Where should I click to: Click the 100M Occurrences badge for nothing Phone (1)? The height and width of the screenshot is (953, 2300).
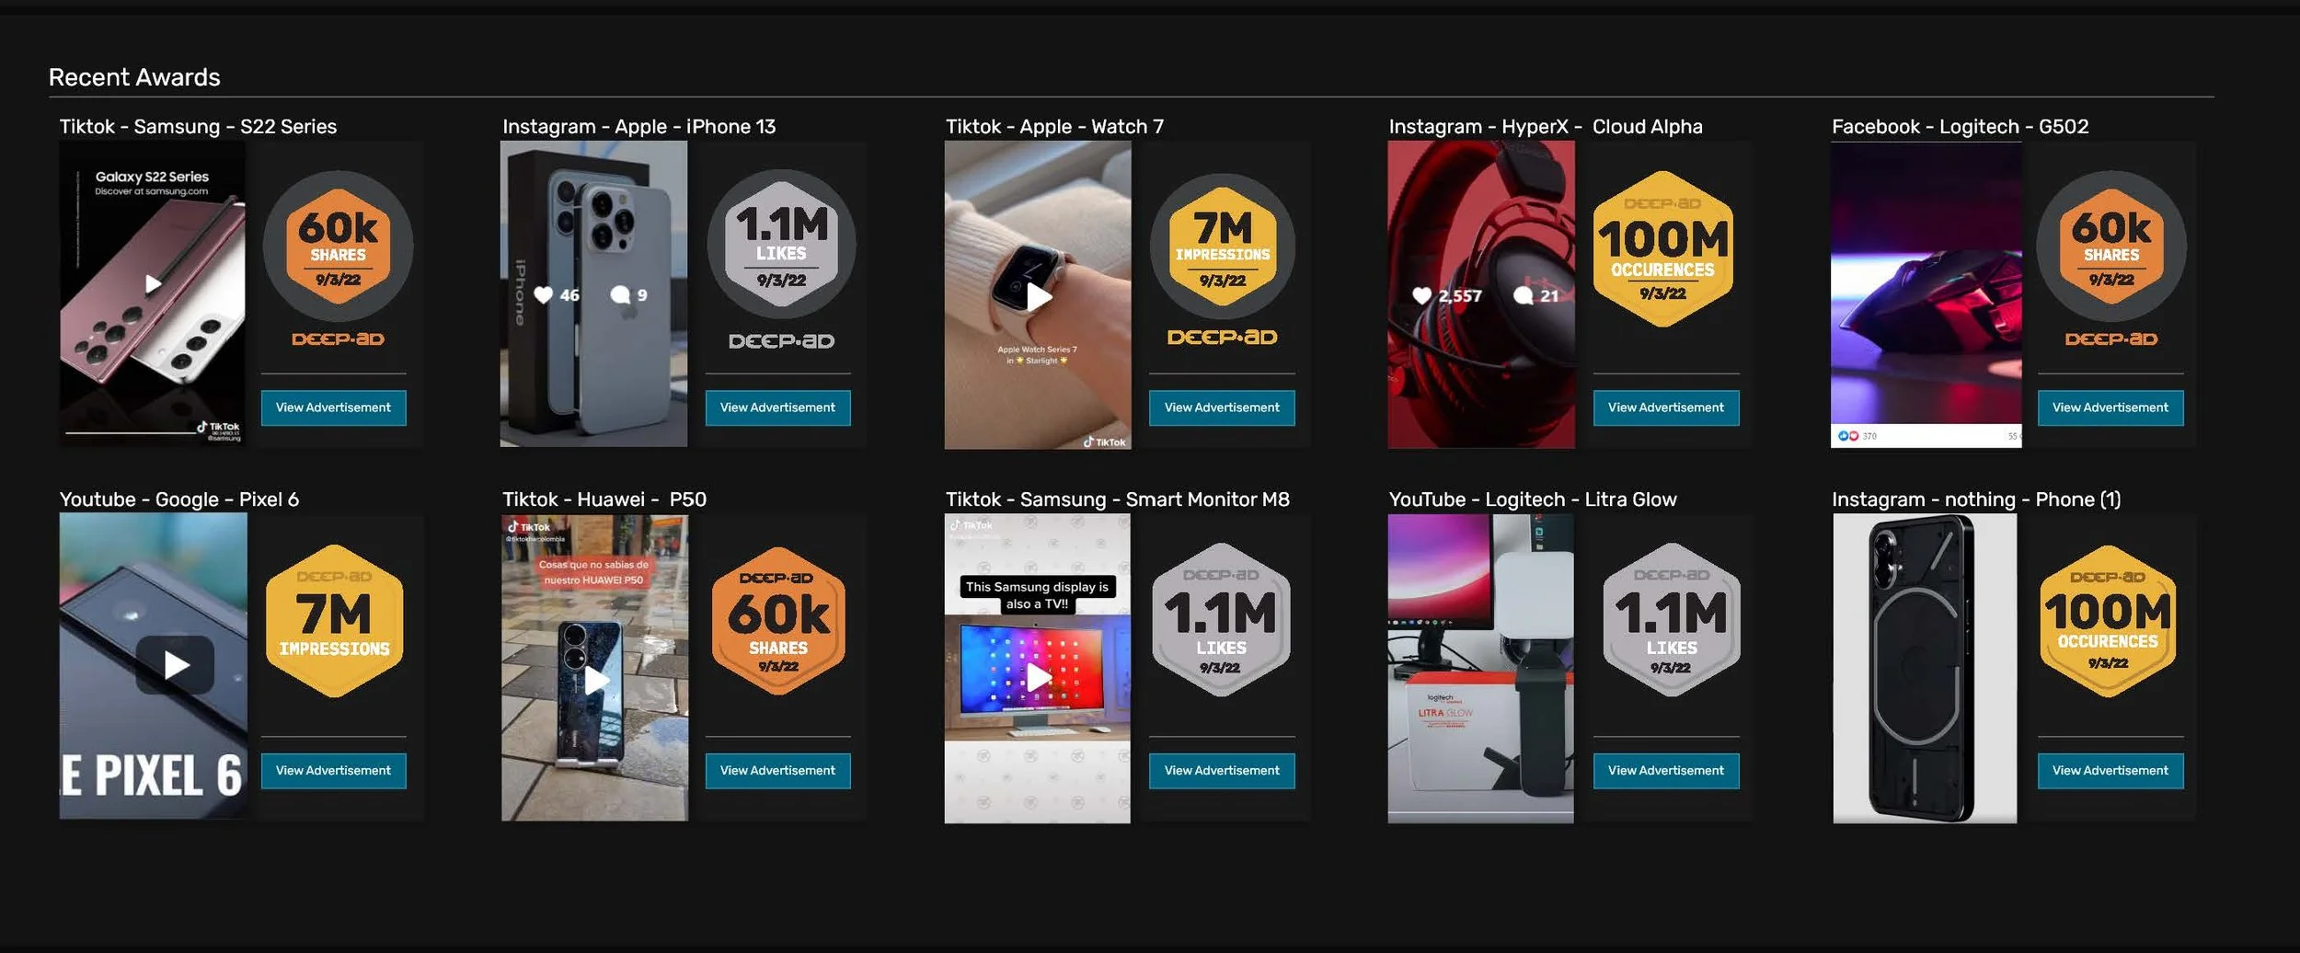(x=2108, y=621)
